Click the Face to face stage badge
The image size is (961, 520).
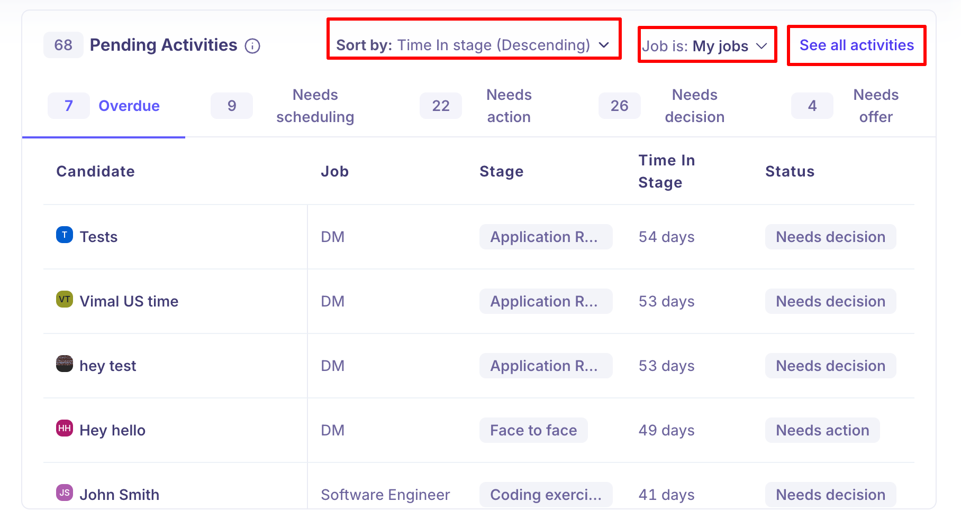click(533, 430)
